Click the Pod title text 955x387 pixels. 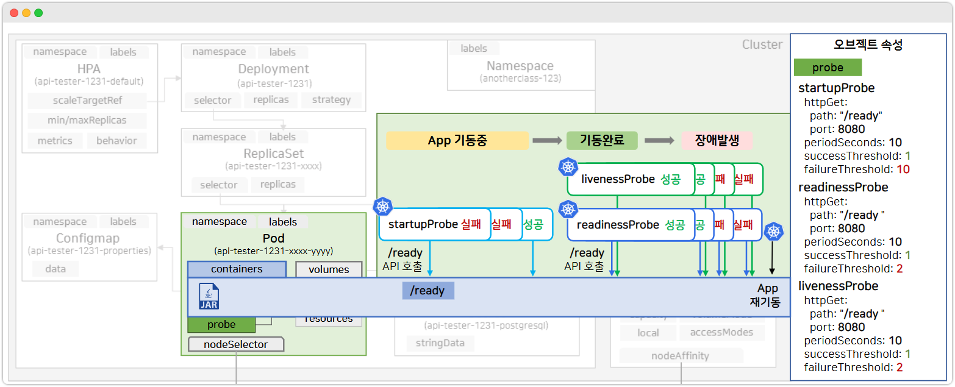tap(273, 238)
